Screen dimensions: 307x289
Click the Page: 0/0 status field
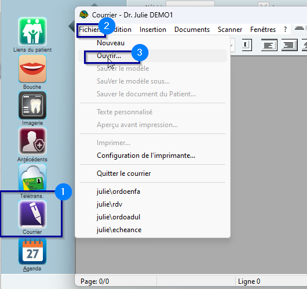coord(116,281)
